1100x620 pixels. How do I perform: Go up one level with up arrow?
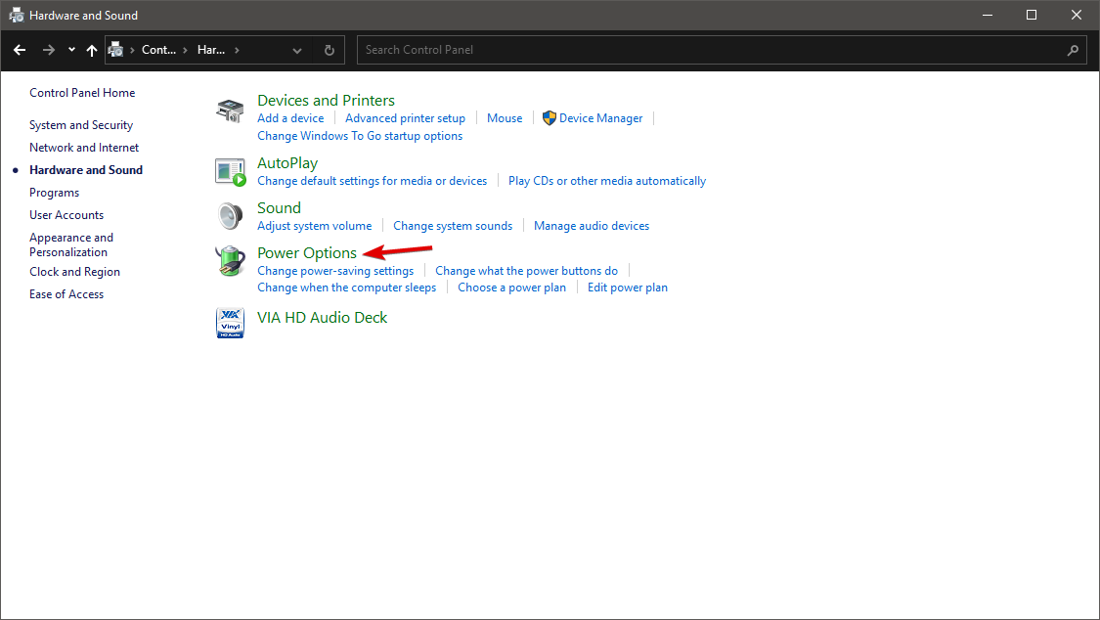tap(91, 50)
